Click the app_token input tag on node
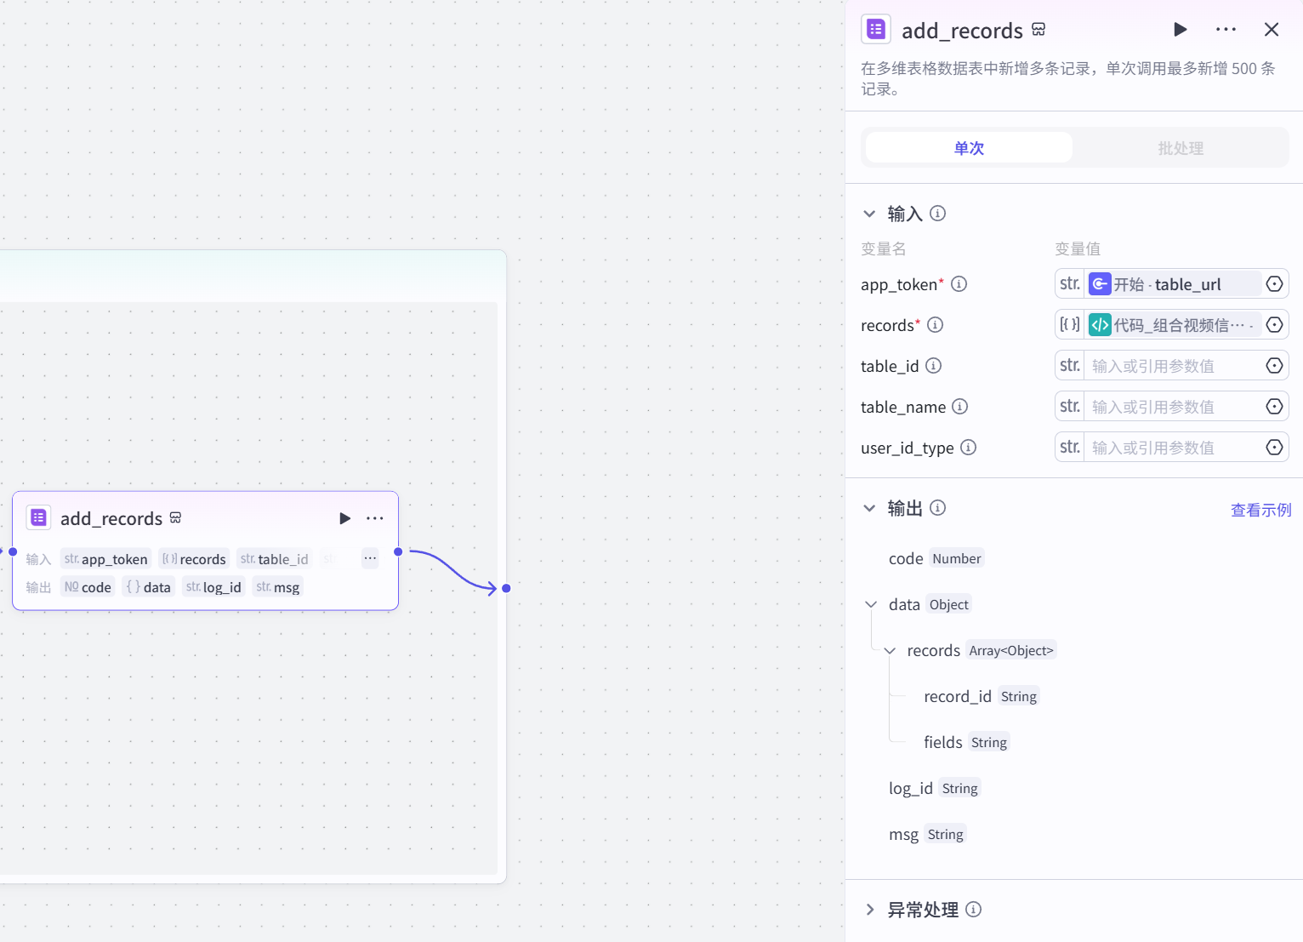1303x942 pixels. point(106,559)
